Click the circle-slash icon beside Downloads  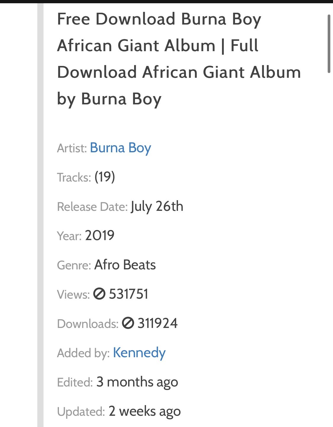tap(128, 323)
